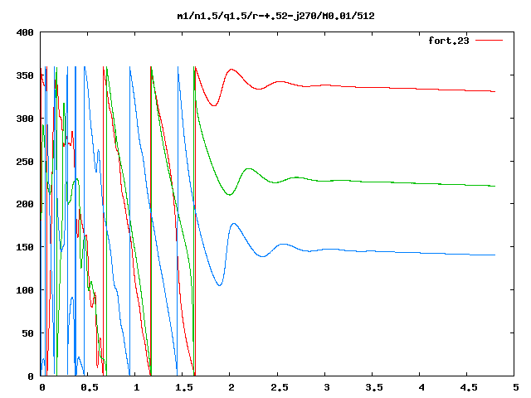Click x-axis label 3
The width and height of the screenshot is (531, 398).
pyautogui.click(x=326, y=387)
